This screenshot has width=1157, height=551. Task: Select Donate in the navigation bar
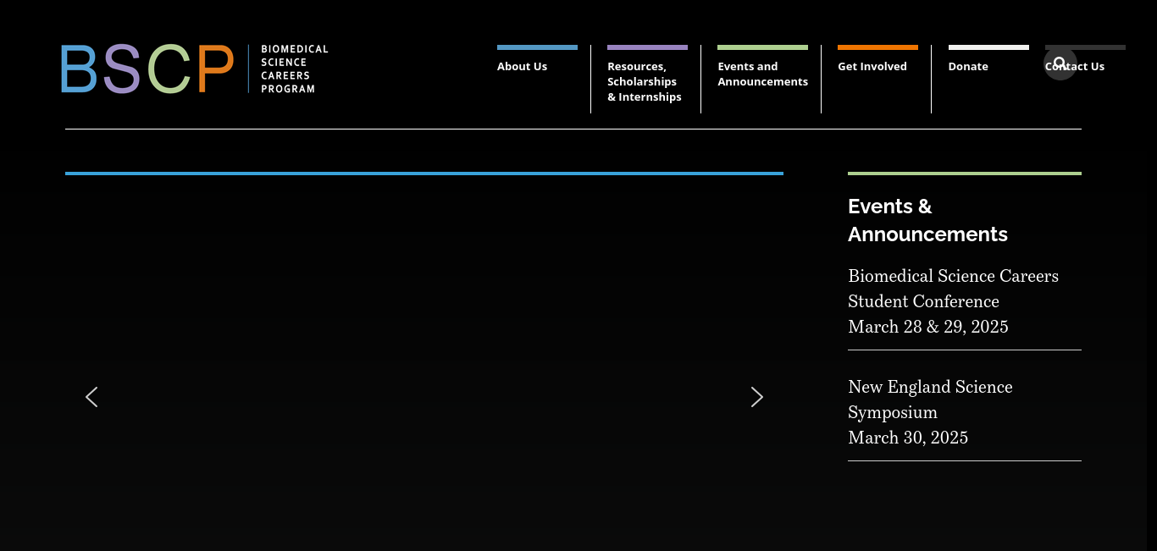tap(968, 67)
